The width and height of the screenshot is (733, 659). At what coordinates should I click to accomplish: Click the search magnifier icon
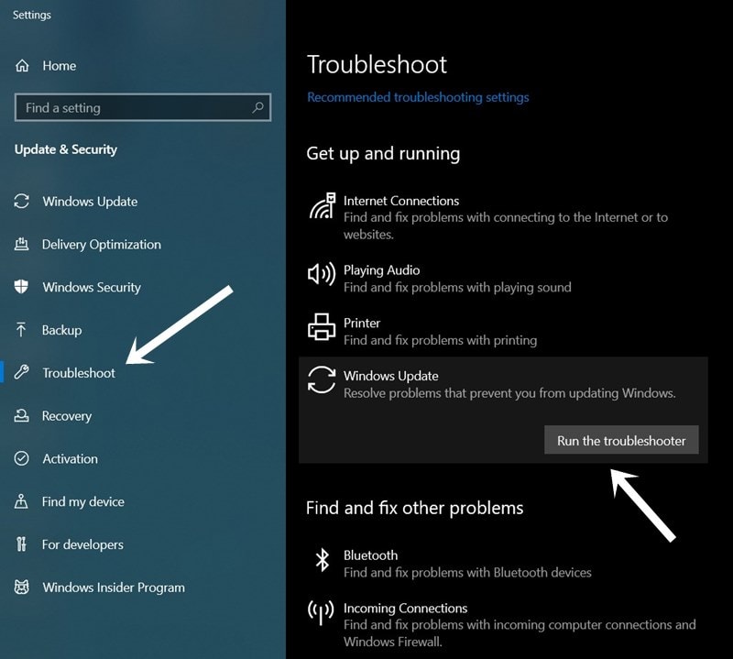pos(257,107)
